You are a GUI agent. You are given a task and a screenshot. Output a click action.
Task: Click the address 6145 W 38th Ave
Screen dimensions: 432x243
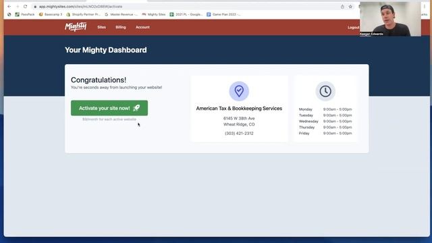tap(239, 118)
